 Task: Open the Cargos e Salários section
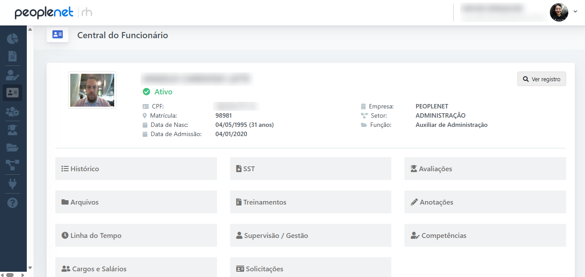click(x=136, y=267)
